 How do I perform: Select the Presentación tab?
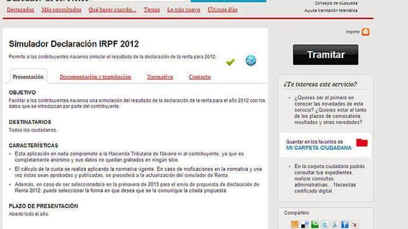coord(28,77)
